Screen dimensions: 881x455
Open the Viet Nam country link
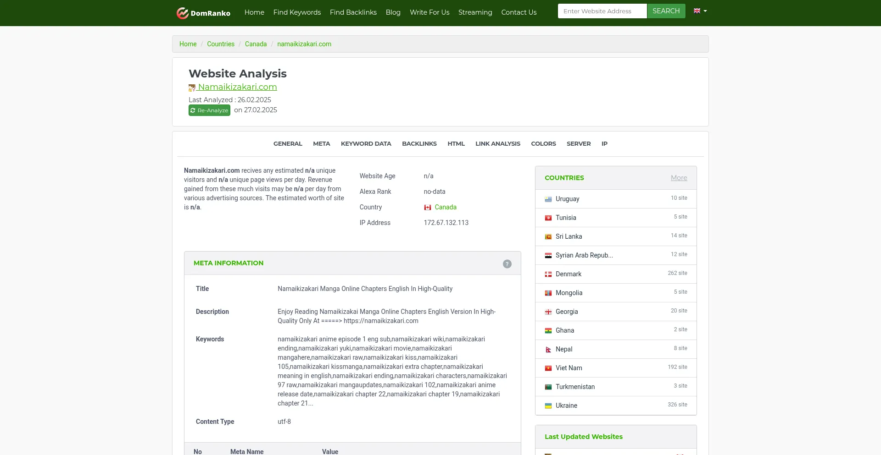(569, 368)
